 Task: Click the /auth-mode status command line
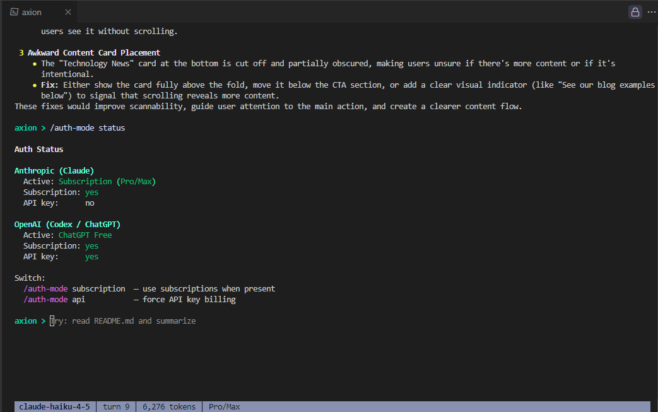pyautogui.click(x=87, y=128)
